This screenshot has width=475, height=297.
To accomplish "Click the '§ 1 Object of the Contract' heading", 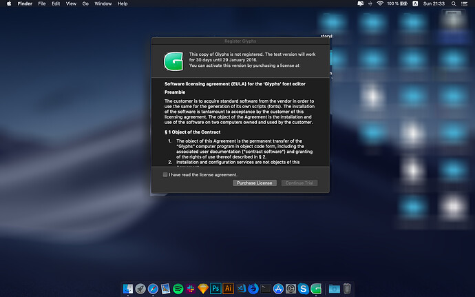I will click(x=192, y=132).
